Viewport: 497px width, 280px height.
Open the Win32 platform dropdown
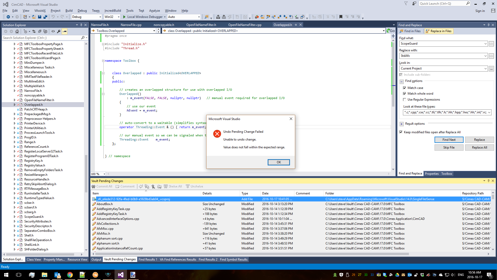coord(119,17)
